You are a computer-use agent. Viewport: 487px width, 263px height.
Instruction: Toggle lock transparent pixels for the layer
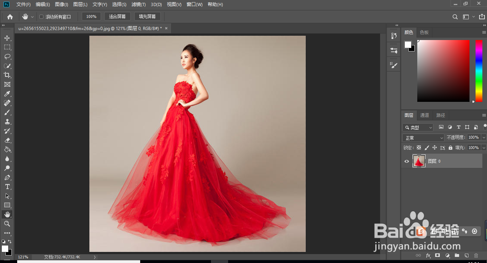(x=419, y=147)
